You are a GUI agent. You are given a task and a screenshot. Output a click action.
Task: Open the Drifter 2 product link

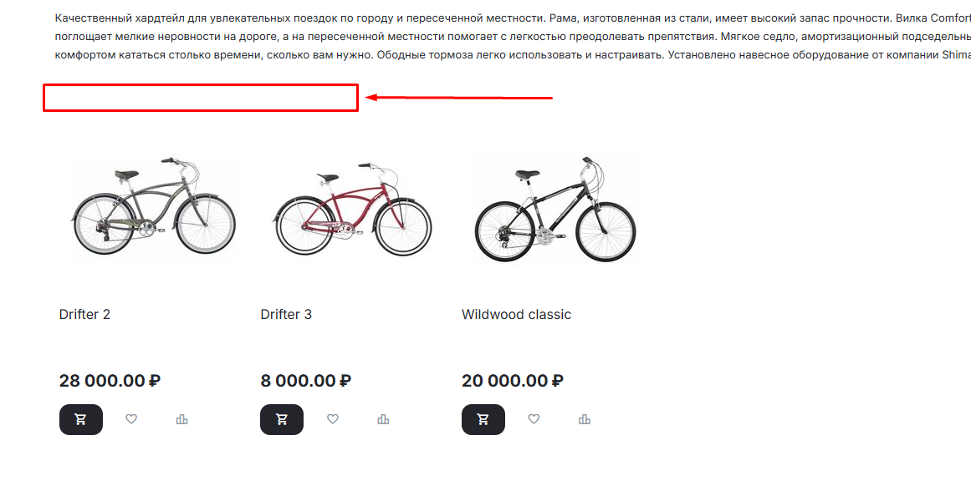(84, 315)
